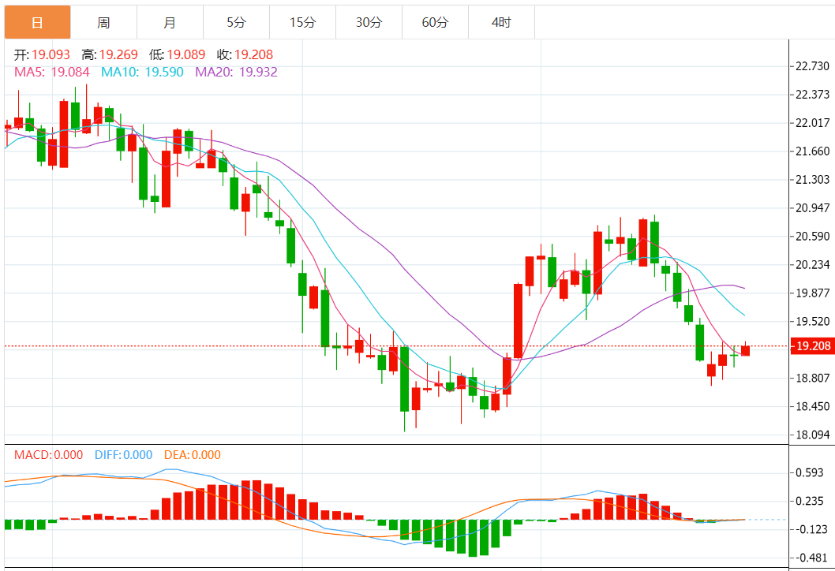
Task: Click the 22.017 price axis label
Action: [x=812, y=123]
